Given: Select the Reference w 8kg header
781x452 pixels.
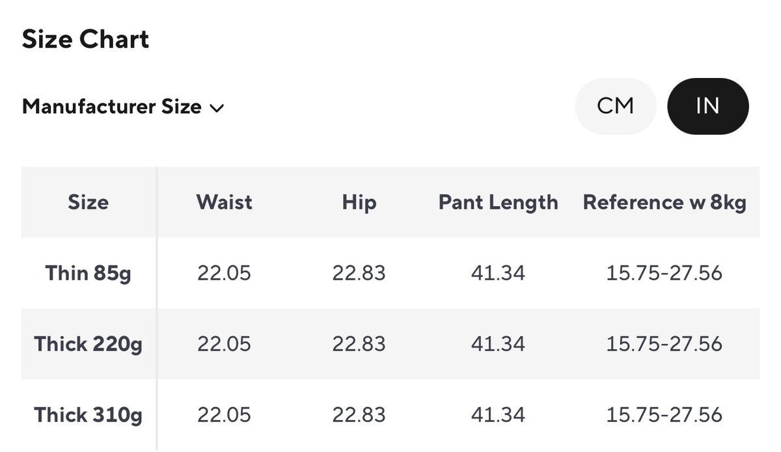Looking at the screenshot, I should (x=664, y=202).
